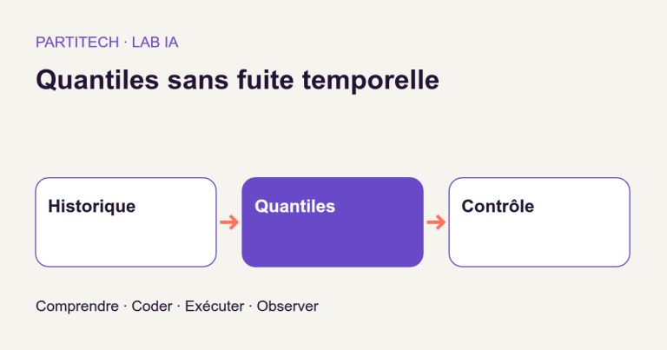667x350 pixels.
Task: Click the dot separator between Comprendre and Coder
Action: [125, 307]
